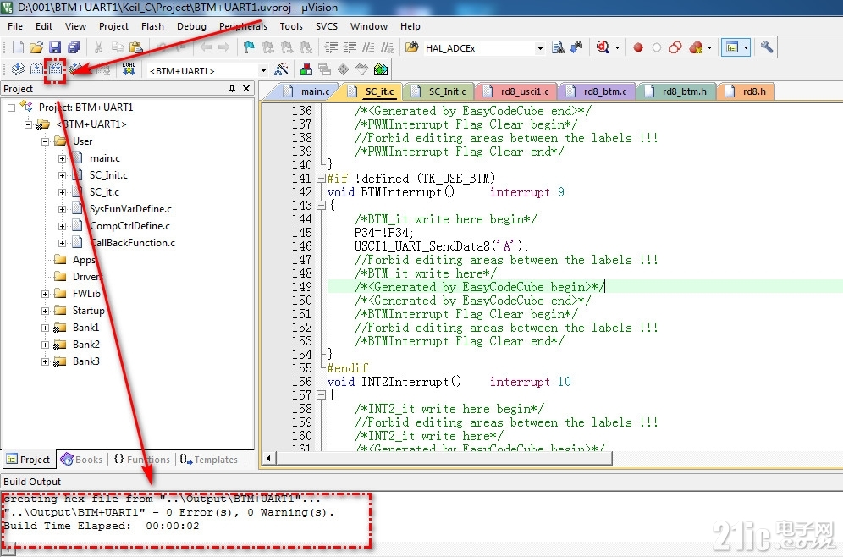Click the Select Software Packs green icon
843x557 pixels.
[x=381, y=69]
